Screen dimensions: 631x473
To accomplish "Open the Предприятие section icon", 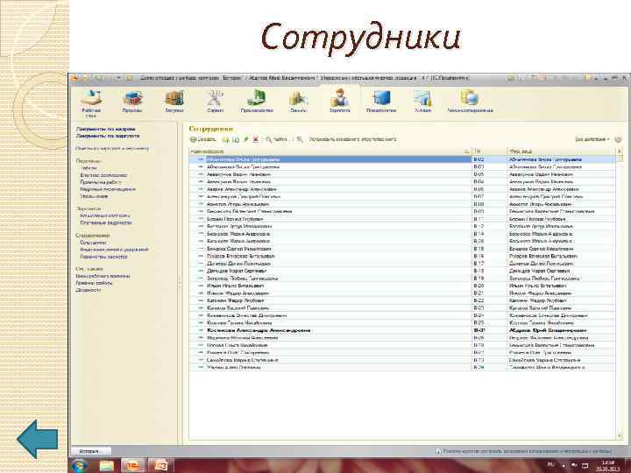I will [x=381, y=102].
